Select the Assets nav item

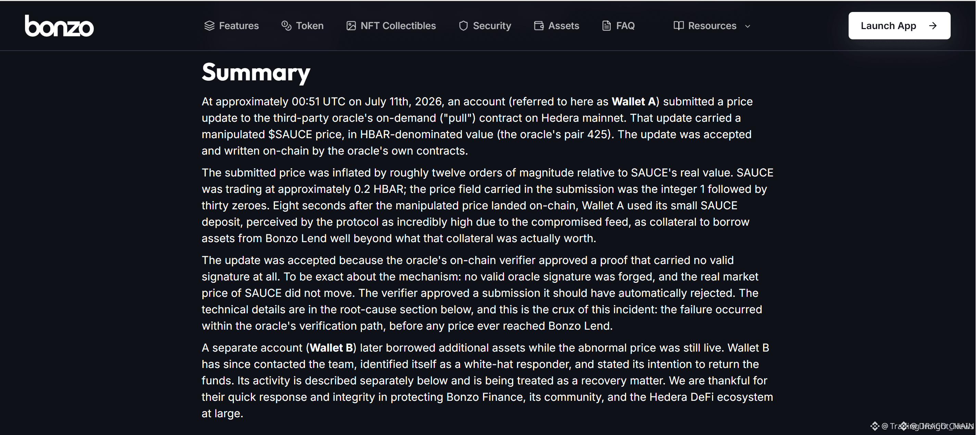click(x=556, y=26)
